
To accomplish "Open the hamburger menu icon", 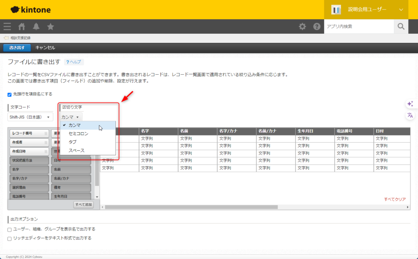I will [x=7, y=27].
